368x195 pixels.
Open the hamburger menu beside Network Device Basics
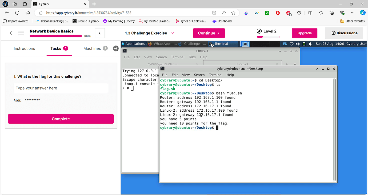click(x=21, y=33)
